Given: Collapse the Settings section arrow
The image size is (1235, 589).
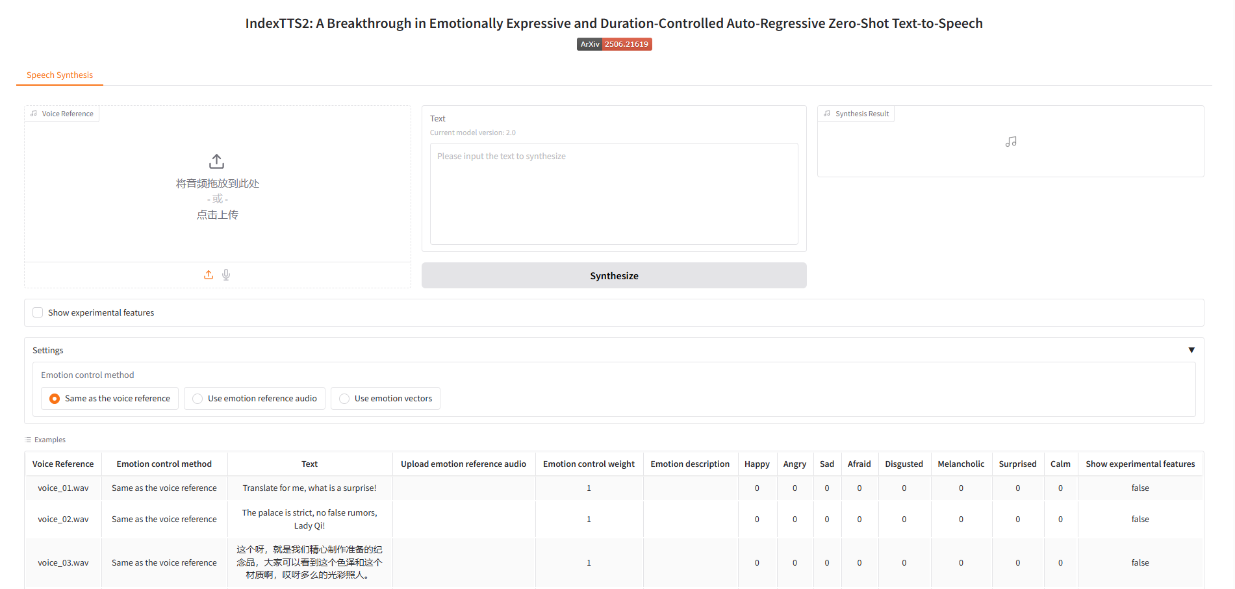Looking at the screenshot, I should coord(1191,350).
